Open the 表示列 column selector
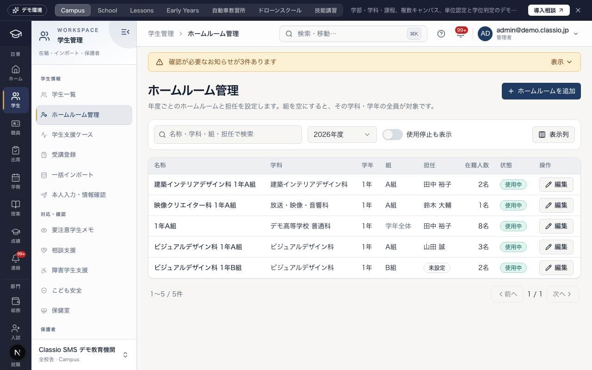 554,135
